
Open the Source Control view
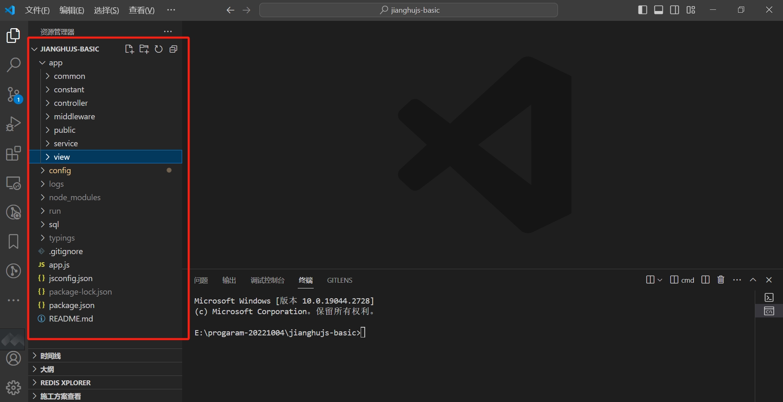pyautogui.click(x=13, y=95)
